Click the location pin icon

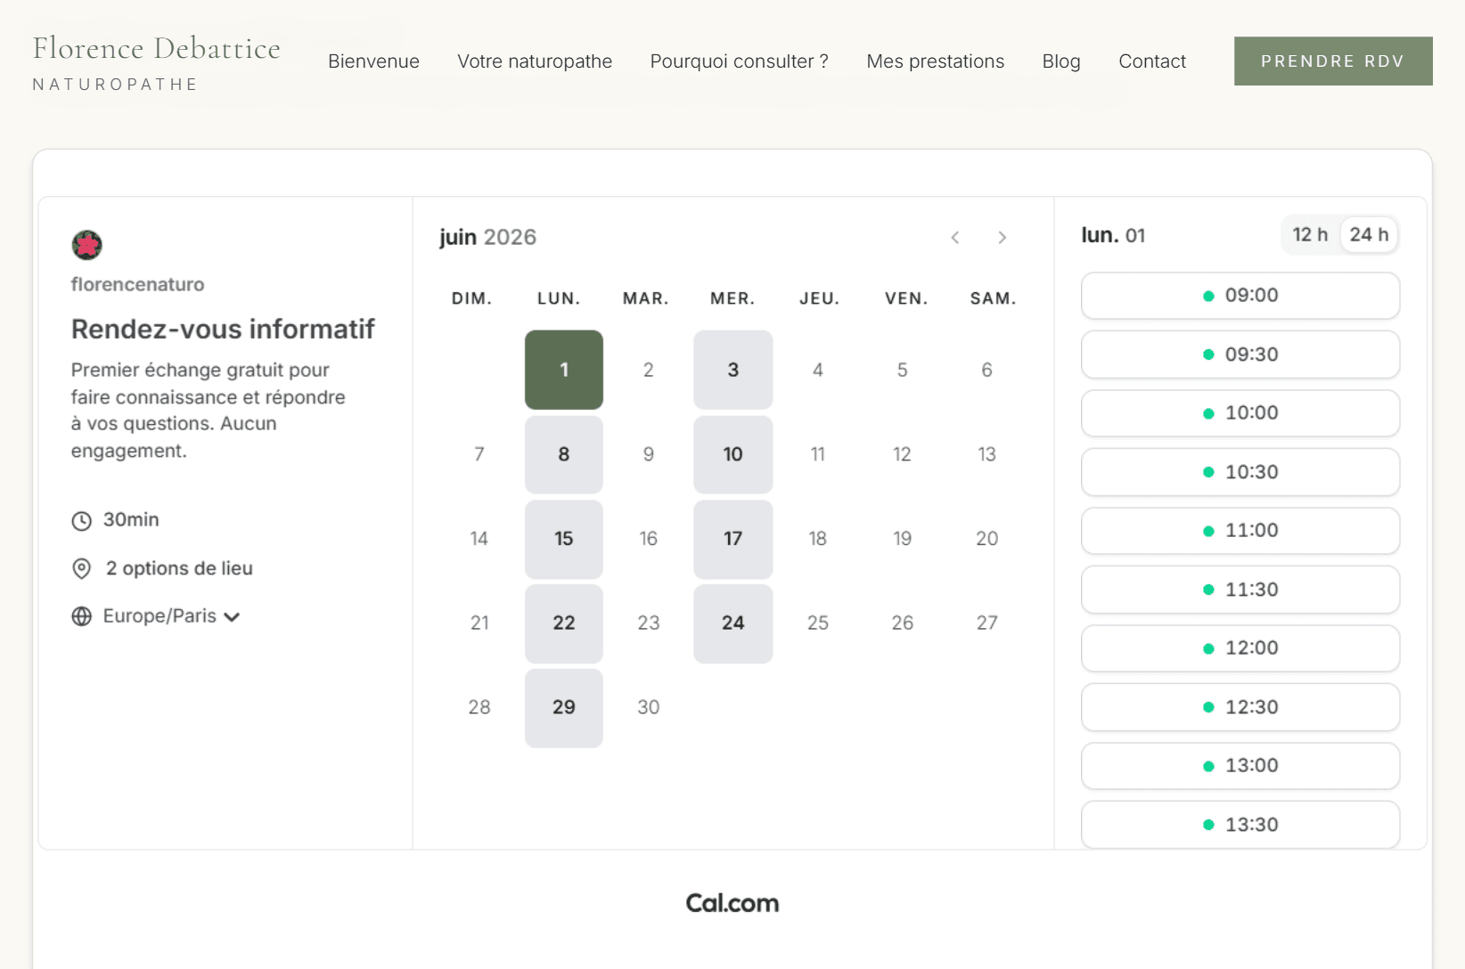coord(81,568)
